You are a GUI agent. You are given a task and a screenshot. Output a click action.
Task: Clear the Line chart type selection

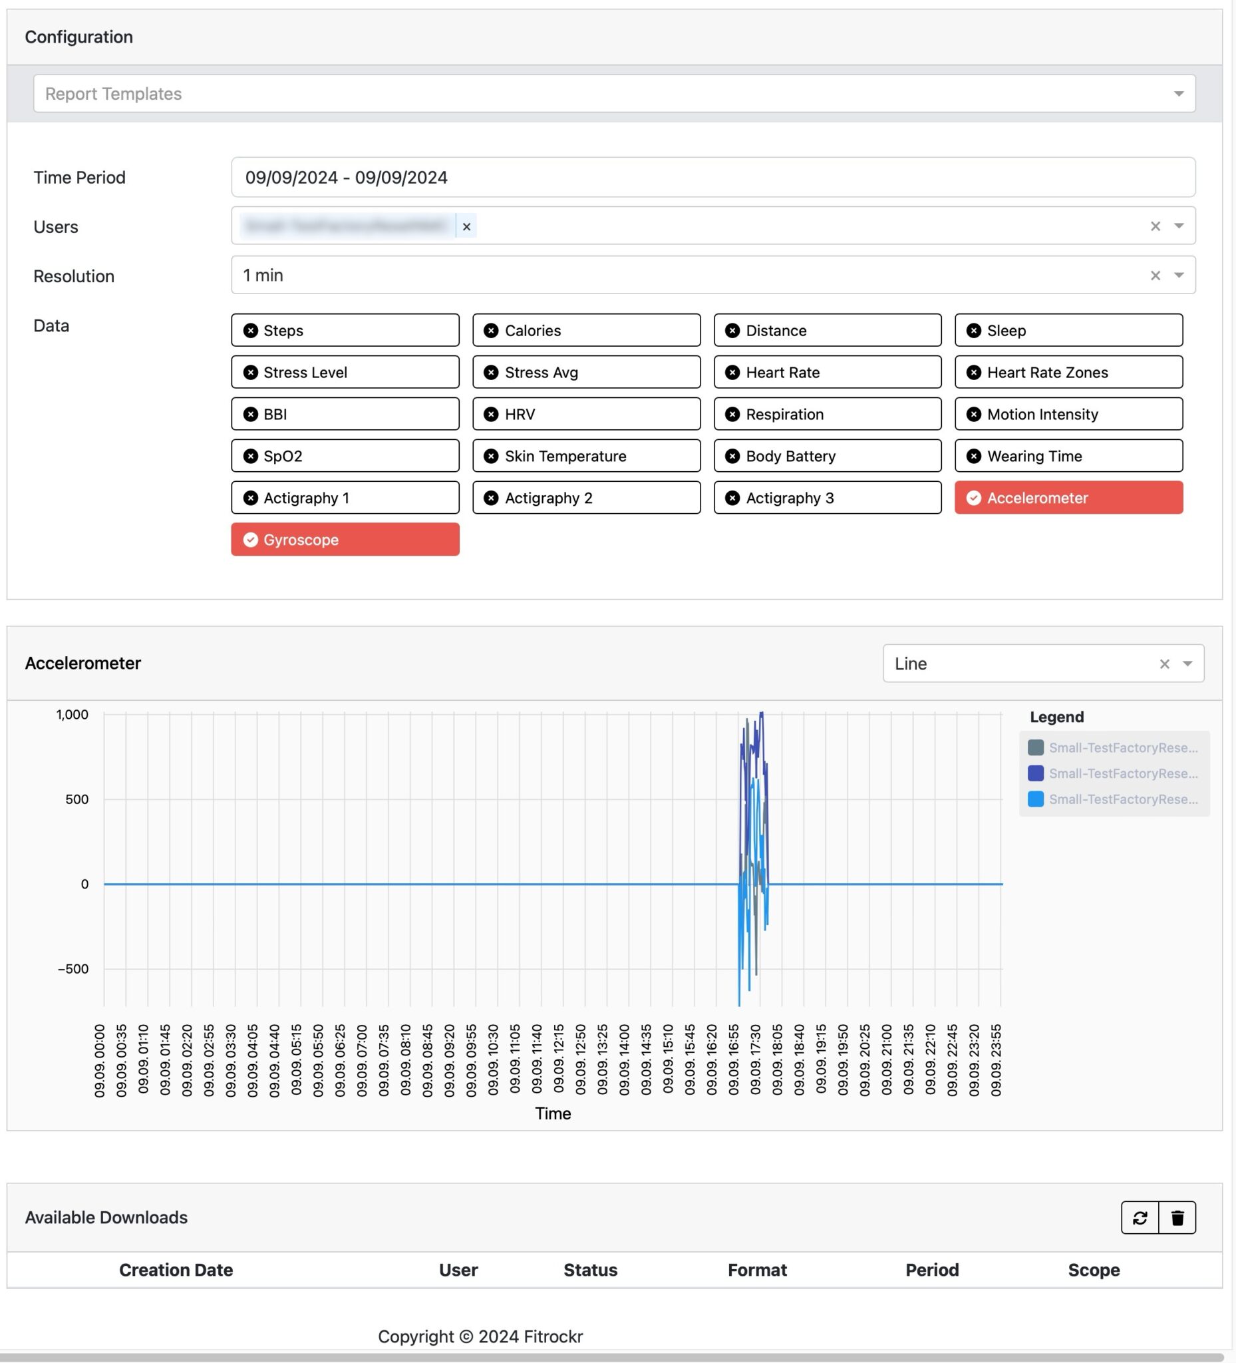[1164, 664]
